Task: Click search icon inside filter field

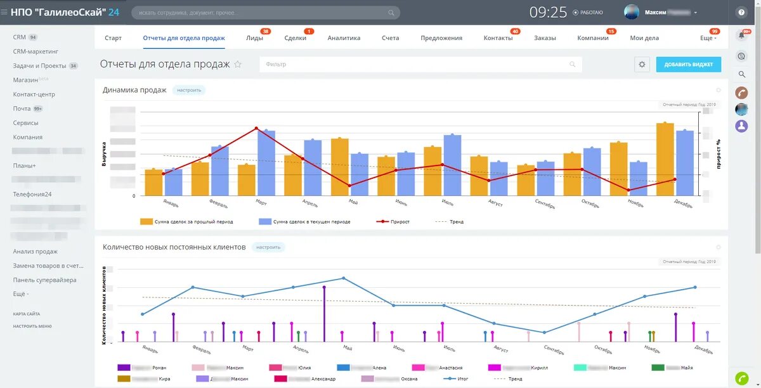Action: [573, 64]
